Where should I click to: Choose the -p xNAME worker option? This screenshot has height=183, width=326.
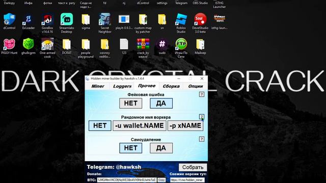click(185, 126)
